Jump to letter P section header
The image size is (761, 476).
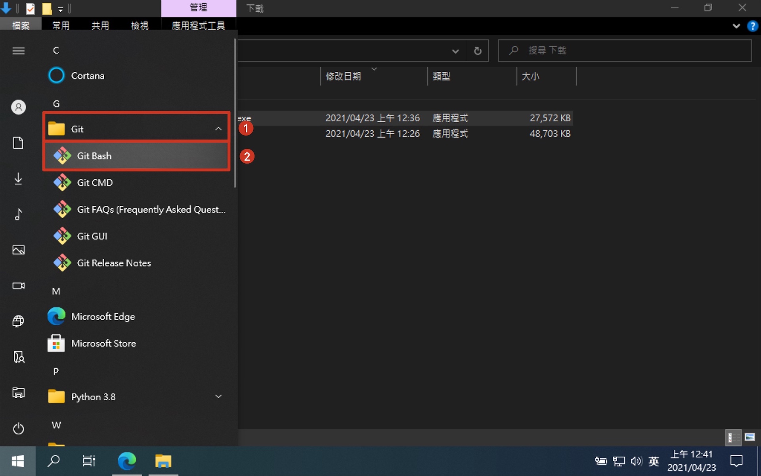(x=56, y=371)
